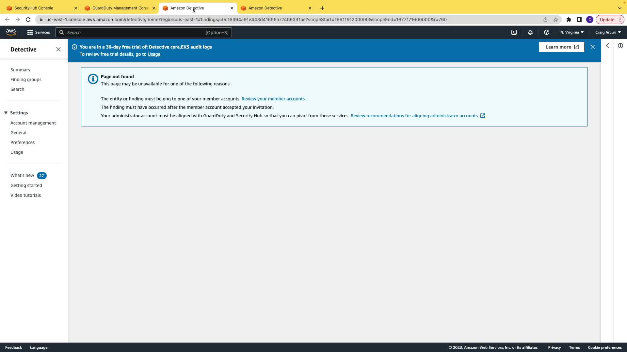The width and height of the screenshot is (627, 352).
Task: Click the info panel icon at far right
Action: [x=620, y=46]
